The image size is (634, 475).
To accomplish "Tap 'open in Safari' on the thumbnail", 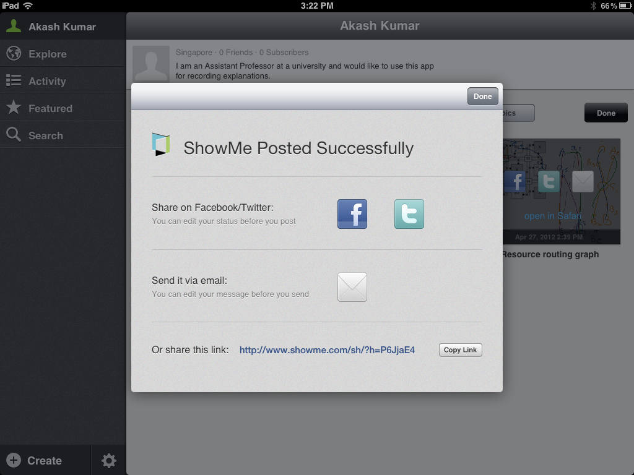I will tap(552, 216).
